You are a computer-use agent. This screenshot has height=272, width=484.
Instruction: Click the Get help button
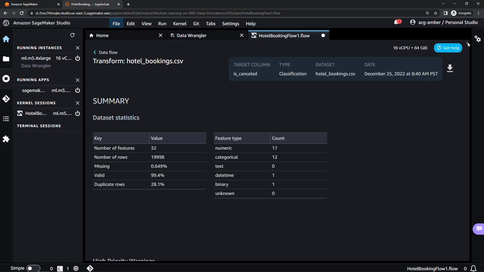point(448,48)
